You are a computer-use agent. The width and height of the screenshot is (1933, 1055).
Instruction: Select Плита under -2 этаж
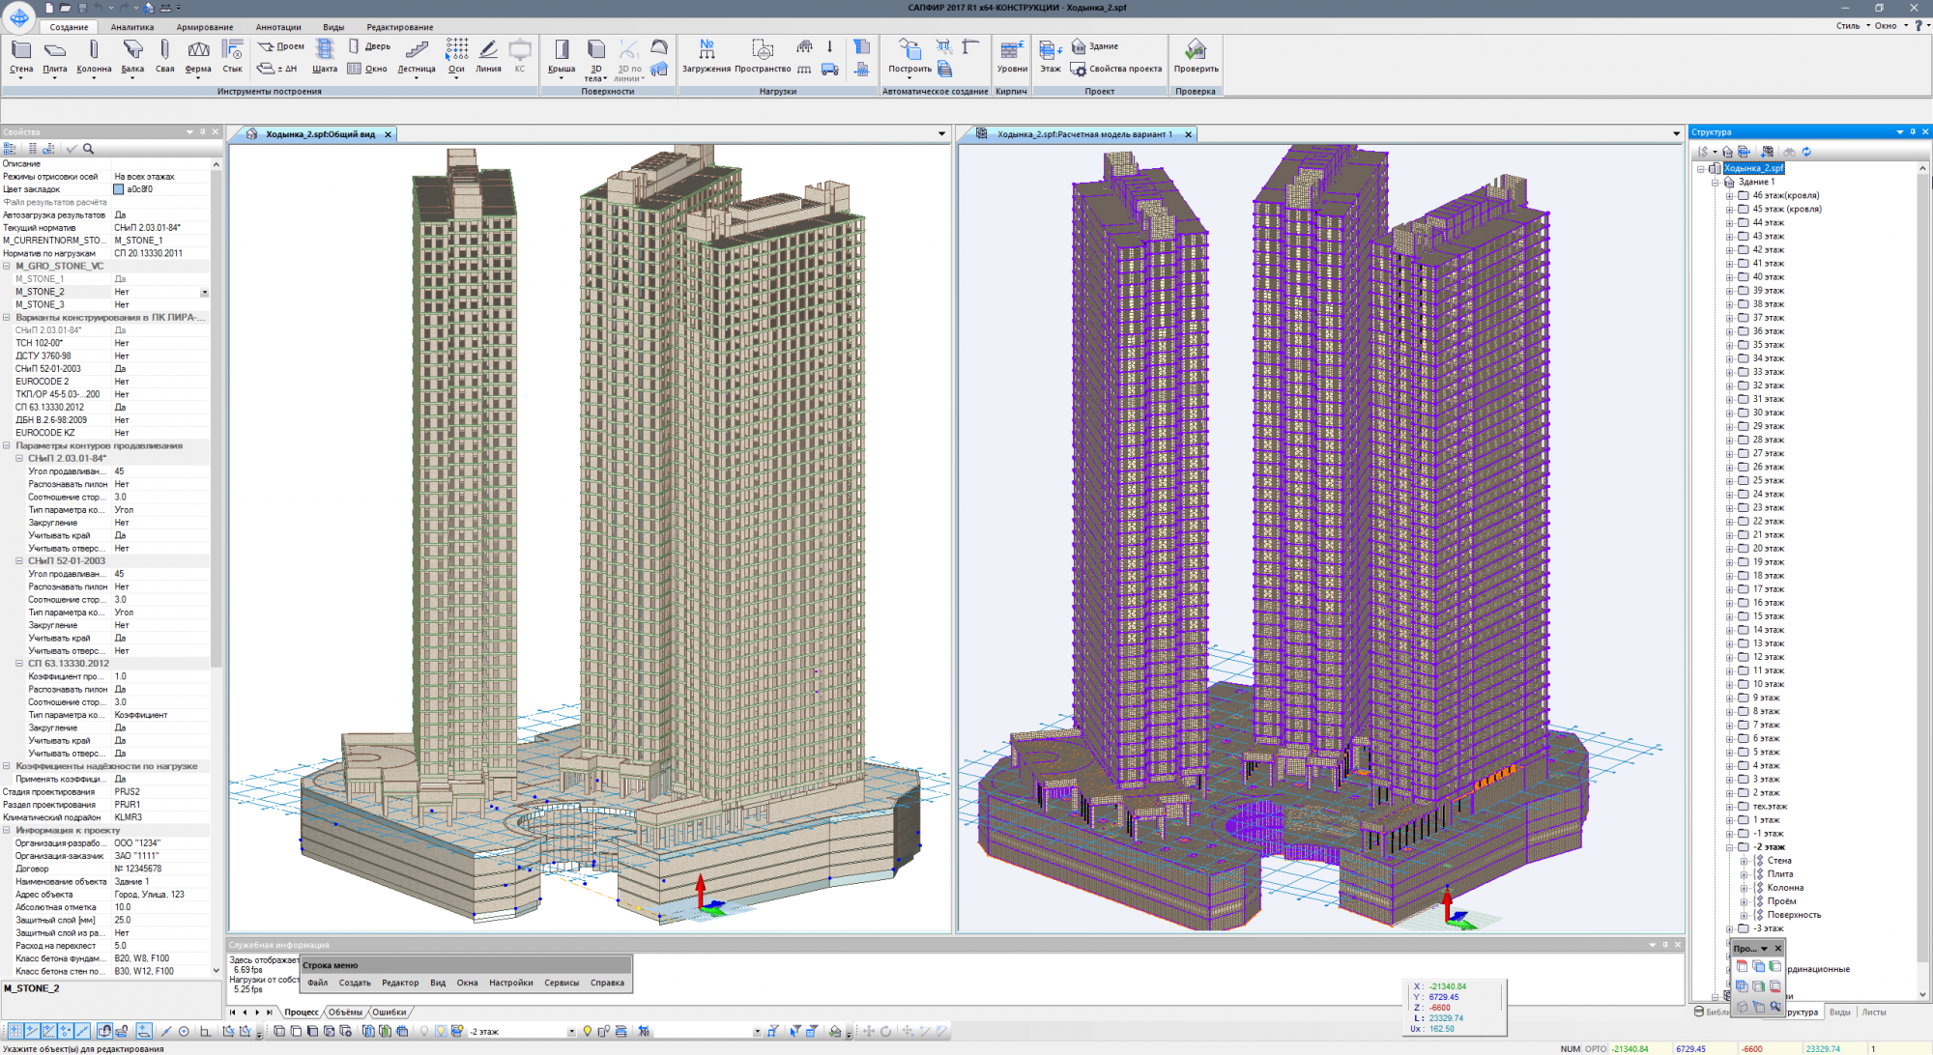point(1780,874)
